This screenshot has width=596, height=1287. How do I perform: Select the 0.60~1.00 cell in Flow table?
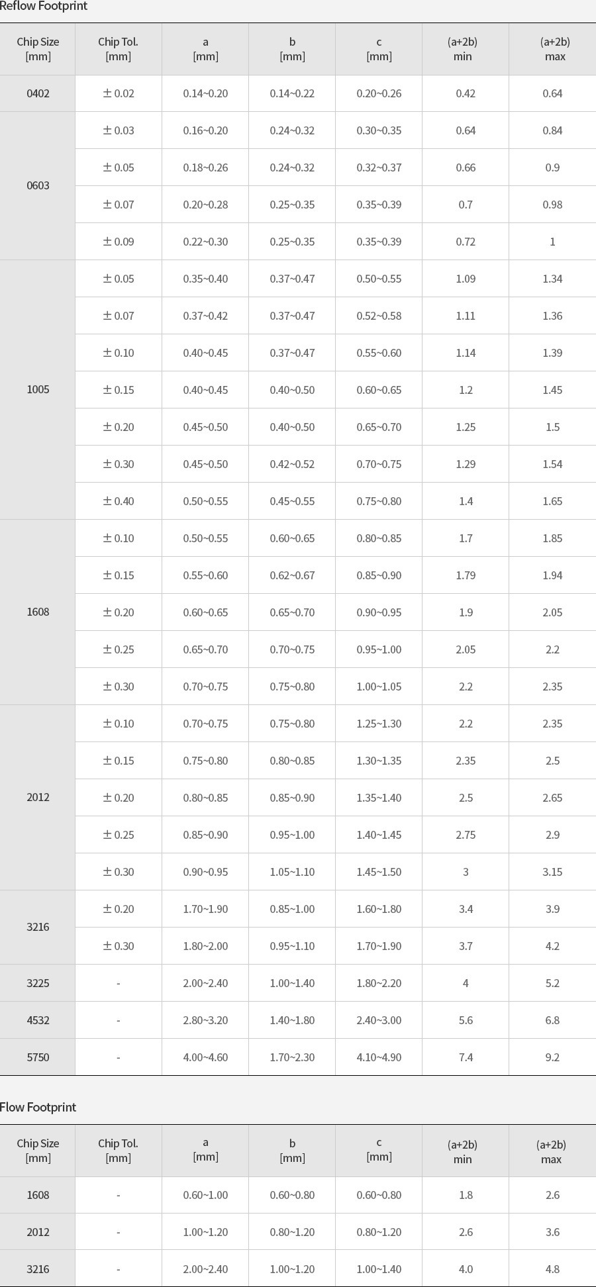(x=205, y=1195)
